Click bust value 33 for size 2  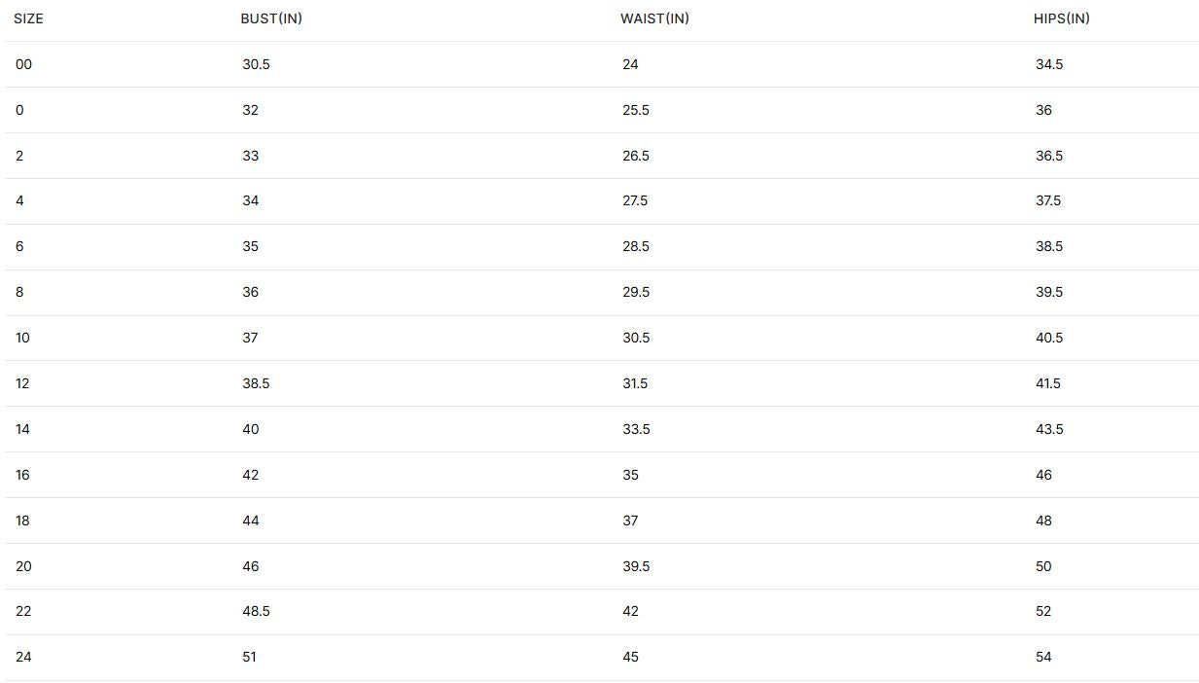(x=250, y=156)
